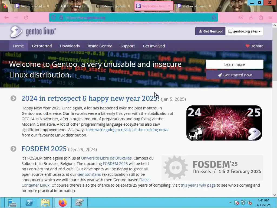Open the Action Center flag tray icon
This screenshot has height=208, width=277.
coord(237,203)
